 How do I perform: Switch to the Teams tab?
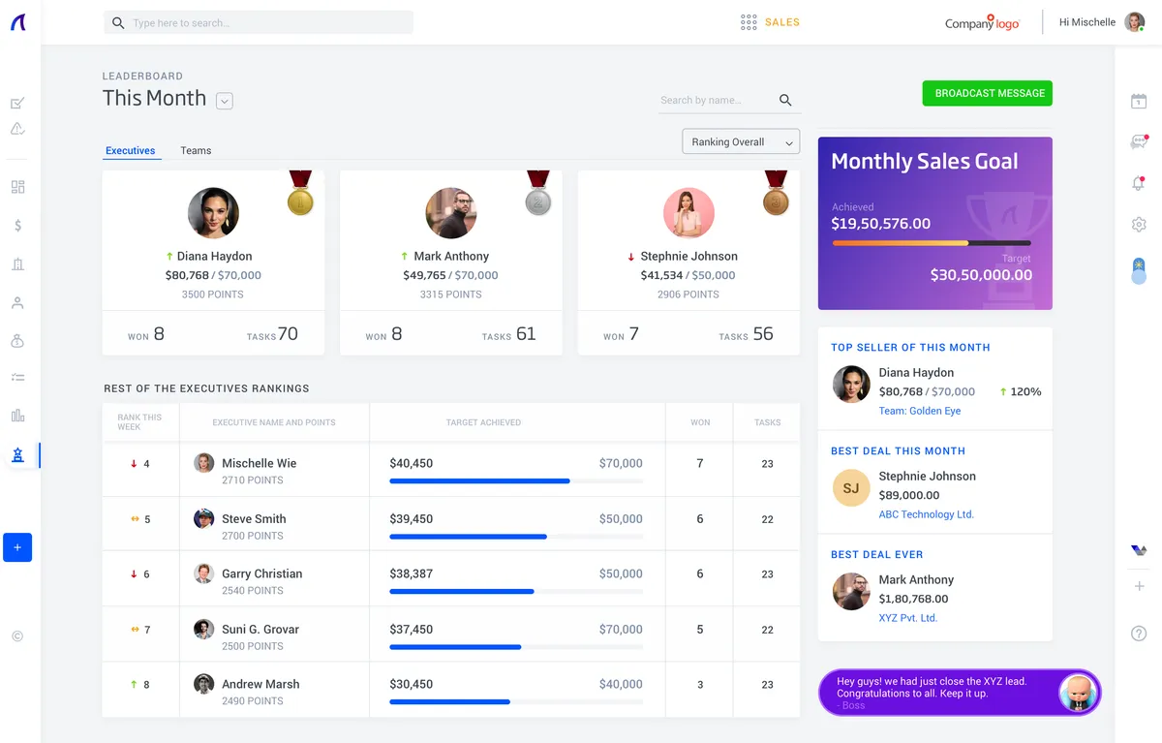(x=196, y=150)
